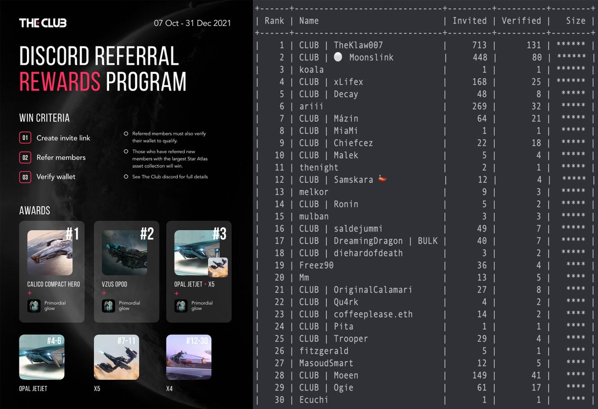Click the Size column header
This screenshot has height=409, width=598.
(576, 20)
